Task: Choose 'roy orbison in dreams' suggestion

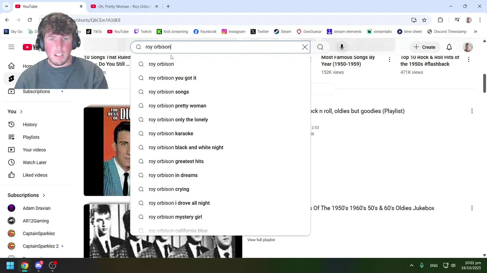Action: (220, 175)
